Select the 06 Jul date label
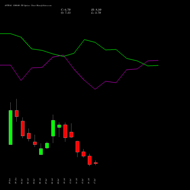The height and width of the screenshot is (190, 190). coord(40,181)
